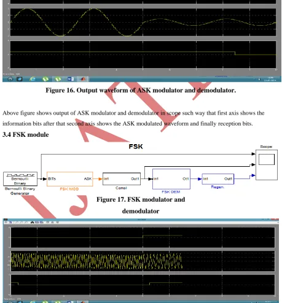Select the orange FSK MOD block
This screenshot has height=303, width=282.
(70, 179)
